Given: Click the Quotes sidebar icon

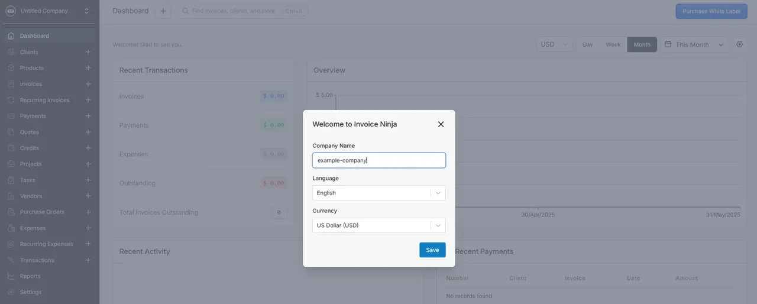Looking at the screenshot, I should click(11, 132).
